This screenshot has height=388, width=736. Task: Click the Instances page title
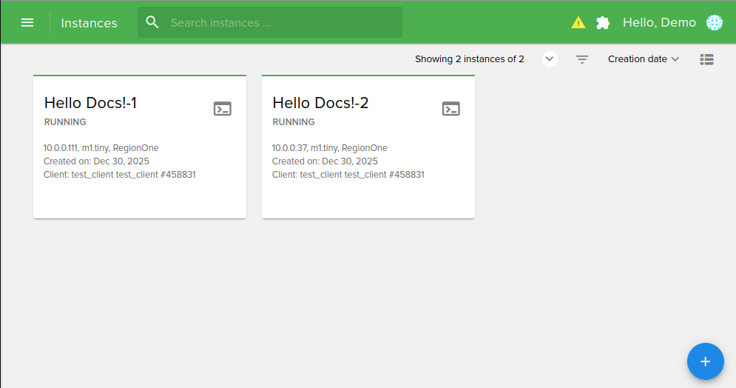89,23
